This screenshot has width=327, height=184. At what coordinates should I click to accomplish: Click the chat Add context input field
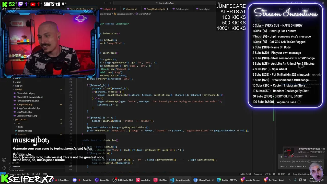(301, 161)
